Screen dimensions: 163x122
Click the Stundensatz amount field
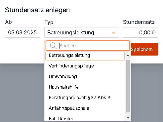tap(141, 32)
